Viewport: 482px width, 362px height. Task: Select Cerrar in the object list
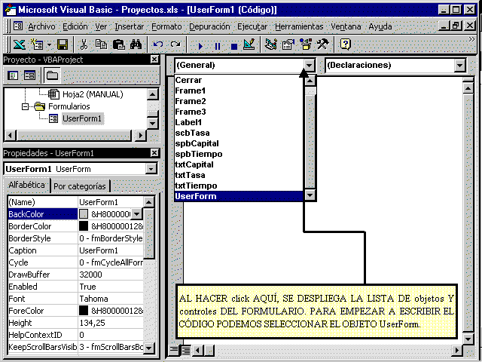click(239, 80)
